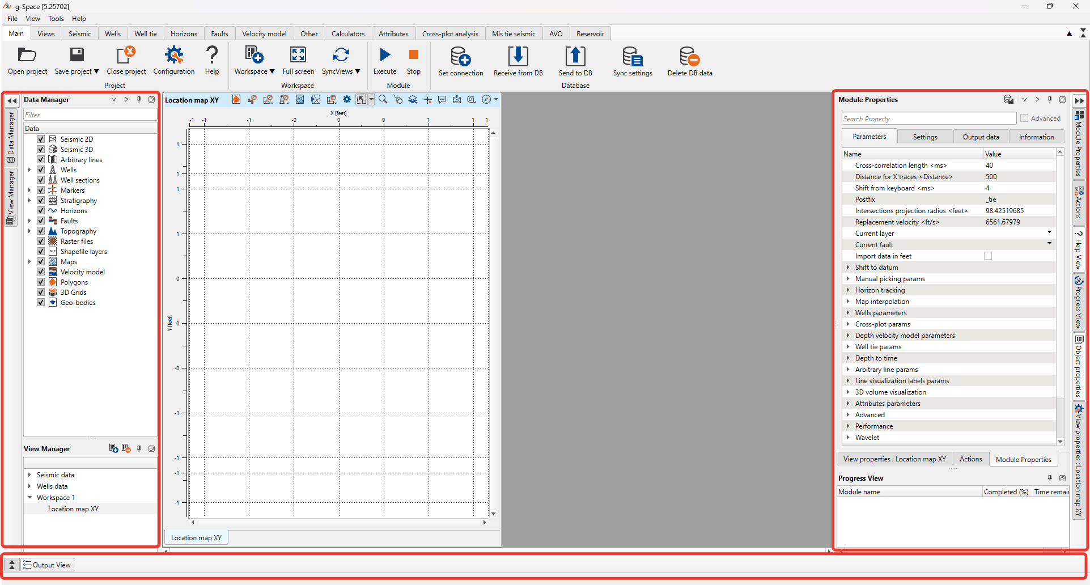Image resolution: width=1090 pixels, height=585 pixels.
Task: Switch to the Actions panel tab
Action: [x=970, y=459]
